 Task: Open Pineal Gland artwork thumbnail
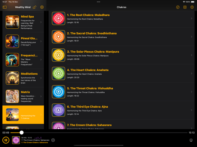pyautogui.click(x=12, y=42)
